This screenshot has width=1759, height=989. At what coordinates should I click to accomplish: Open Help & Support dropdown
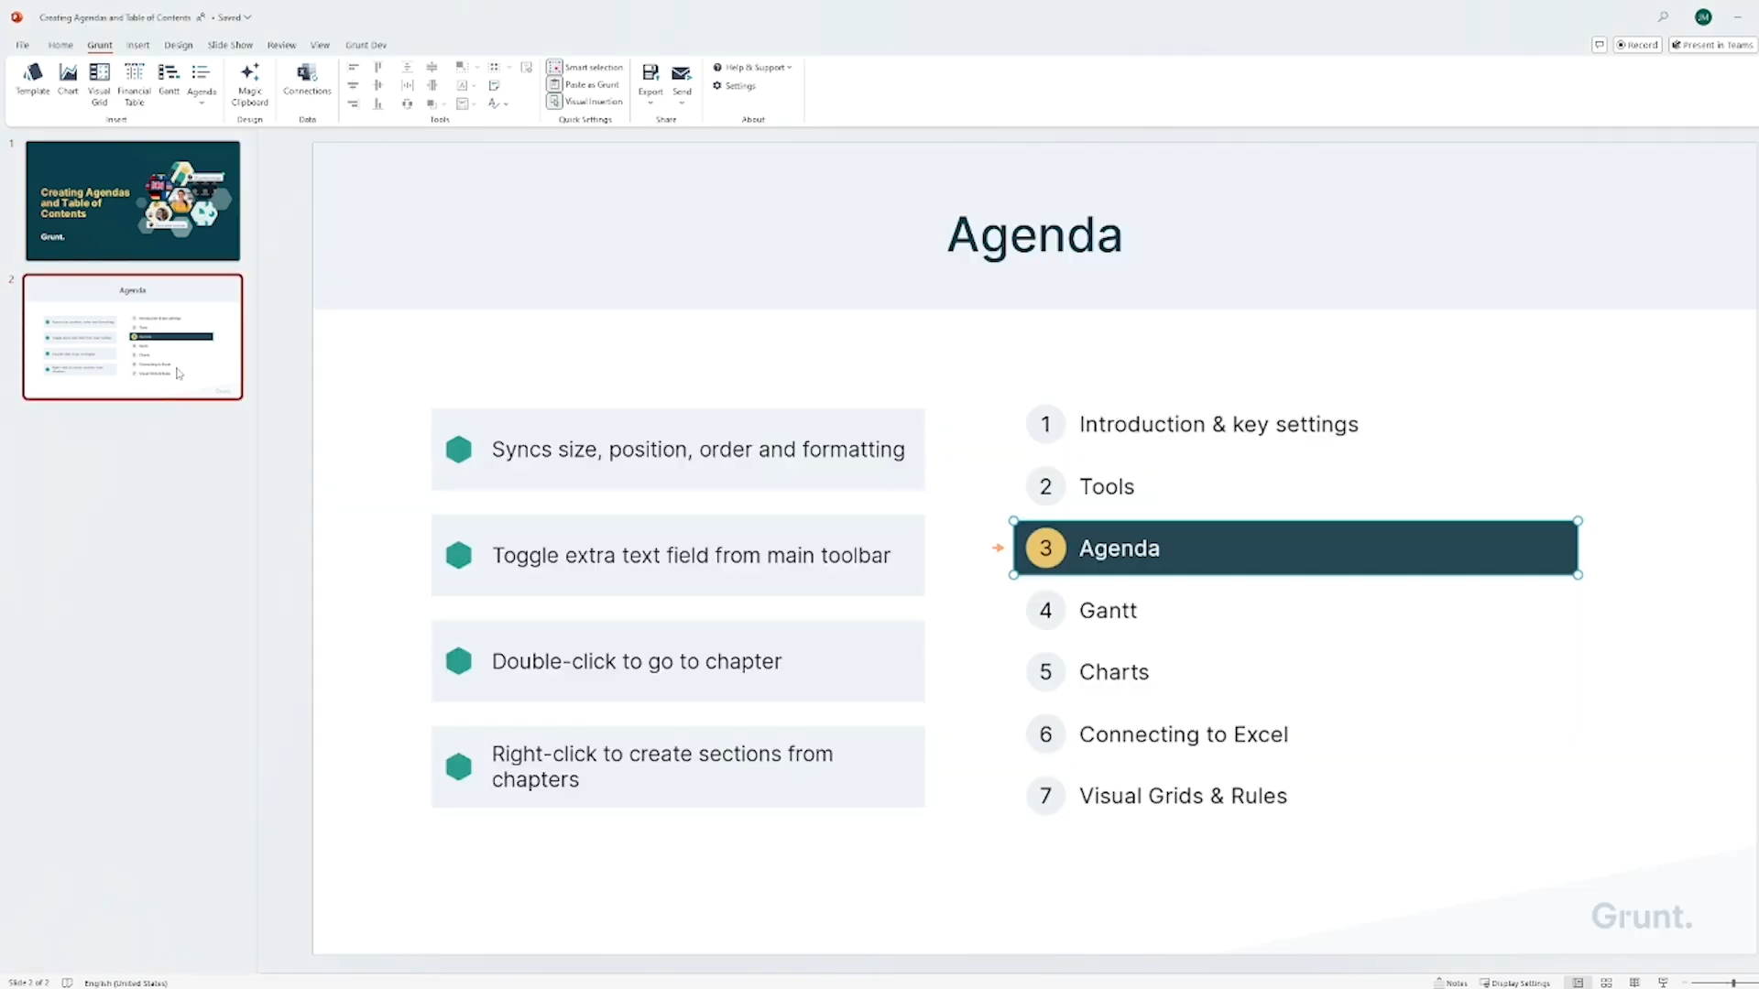(753, 68)
